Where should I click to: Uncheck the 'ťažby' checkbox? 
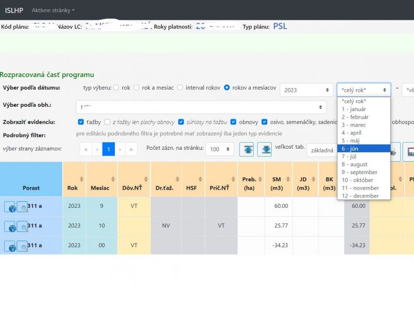[x=81, y=122]
